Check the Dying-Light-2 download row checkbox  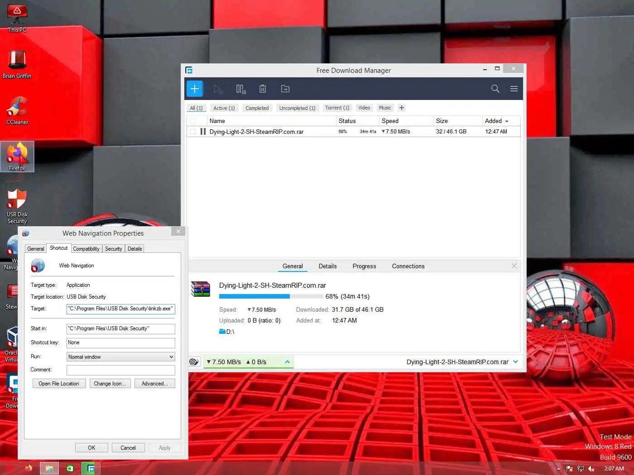(x=193, y=132)
